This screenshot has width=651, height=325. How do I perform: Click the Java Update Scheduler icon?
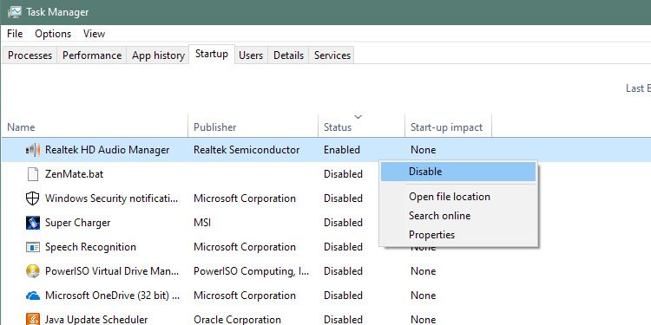(x=33, y=319)
